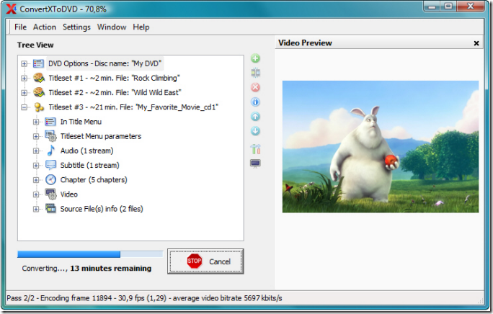Select 'DVD Options - Disc name: "My DVD"' row

click(x=105, y=63)
